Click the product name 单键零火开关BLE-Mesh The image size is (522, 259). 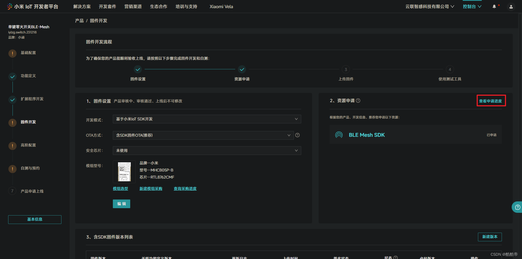click(x=29, y=27)
